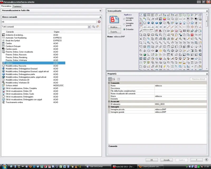Choose the orange-purple gradient icon

coord(165,19)
